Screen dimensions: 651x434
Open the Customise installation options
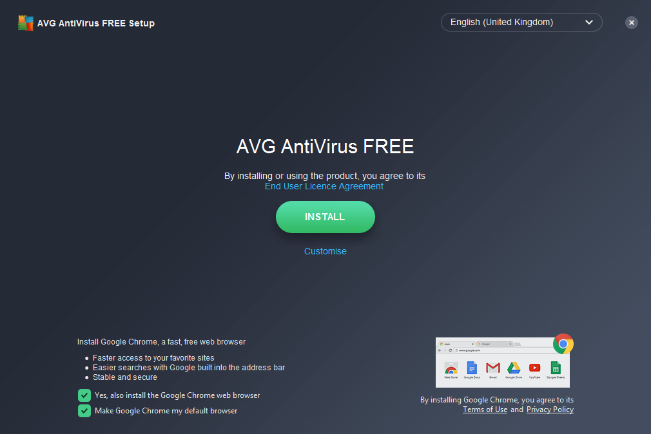click(325, 251)
